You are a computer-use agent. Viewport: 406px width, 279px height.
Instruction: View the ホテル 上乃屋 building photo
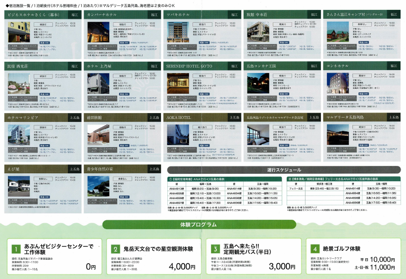[x=99, y=83]
